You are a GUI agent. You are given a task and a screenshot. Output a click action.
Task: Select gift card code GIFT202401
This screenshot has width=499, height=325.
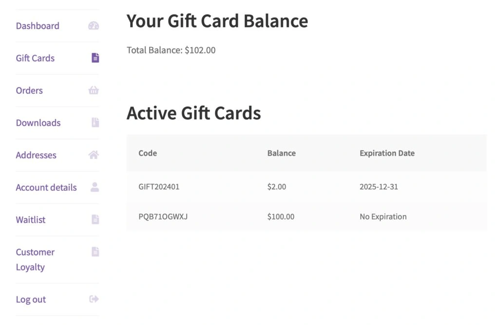point(159,186)
